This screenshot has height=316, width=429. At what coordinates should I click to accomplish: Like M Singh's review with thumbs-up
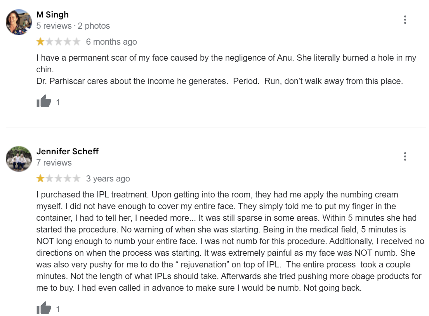(44, 101)
